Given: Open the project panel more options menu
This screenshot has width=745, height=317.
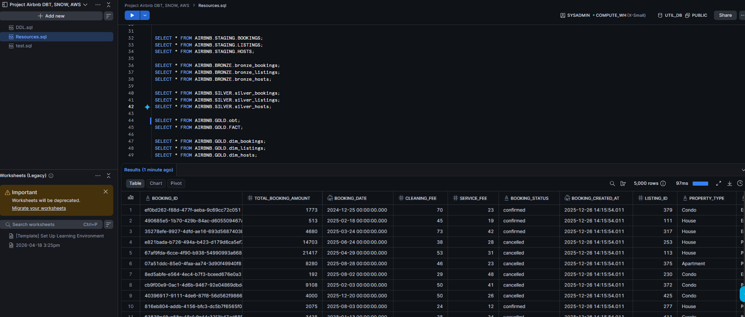Looking at the screenshot, I should [x=98, y=4].
